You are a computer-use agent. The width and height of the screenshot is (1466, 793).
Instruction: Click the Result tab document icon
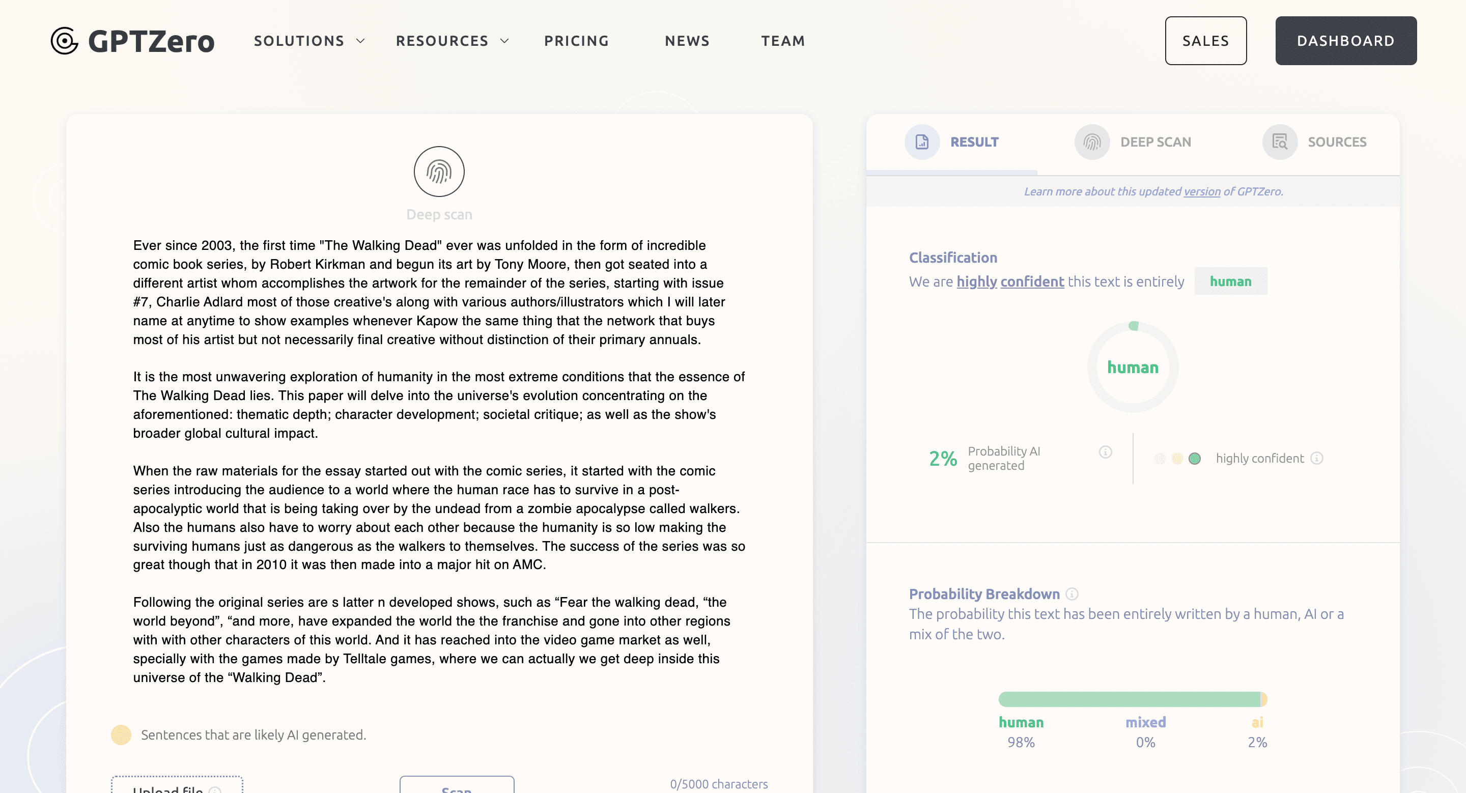pos(921,141)
